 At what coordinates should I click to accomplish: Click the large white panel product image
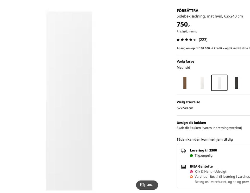click(x=69, y=101)
